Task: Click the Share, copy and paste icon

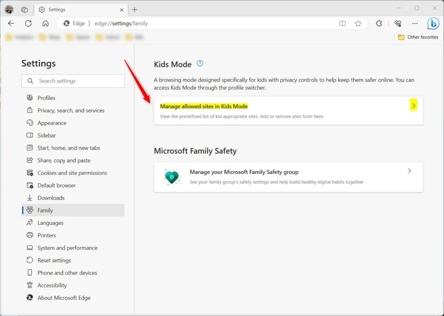Action: [30, 160]
